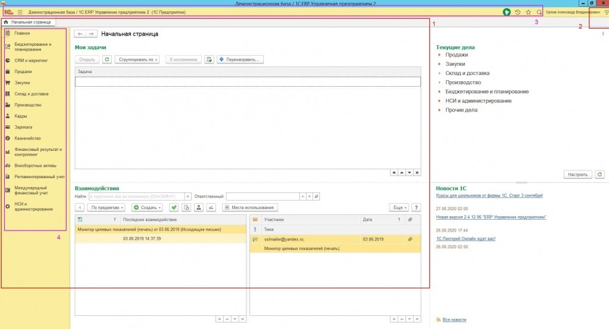Screen dimensions: 609x329
Task: Open the Кадры section
Action: [21, 116]
